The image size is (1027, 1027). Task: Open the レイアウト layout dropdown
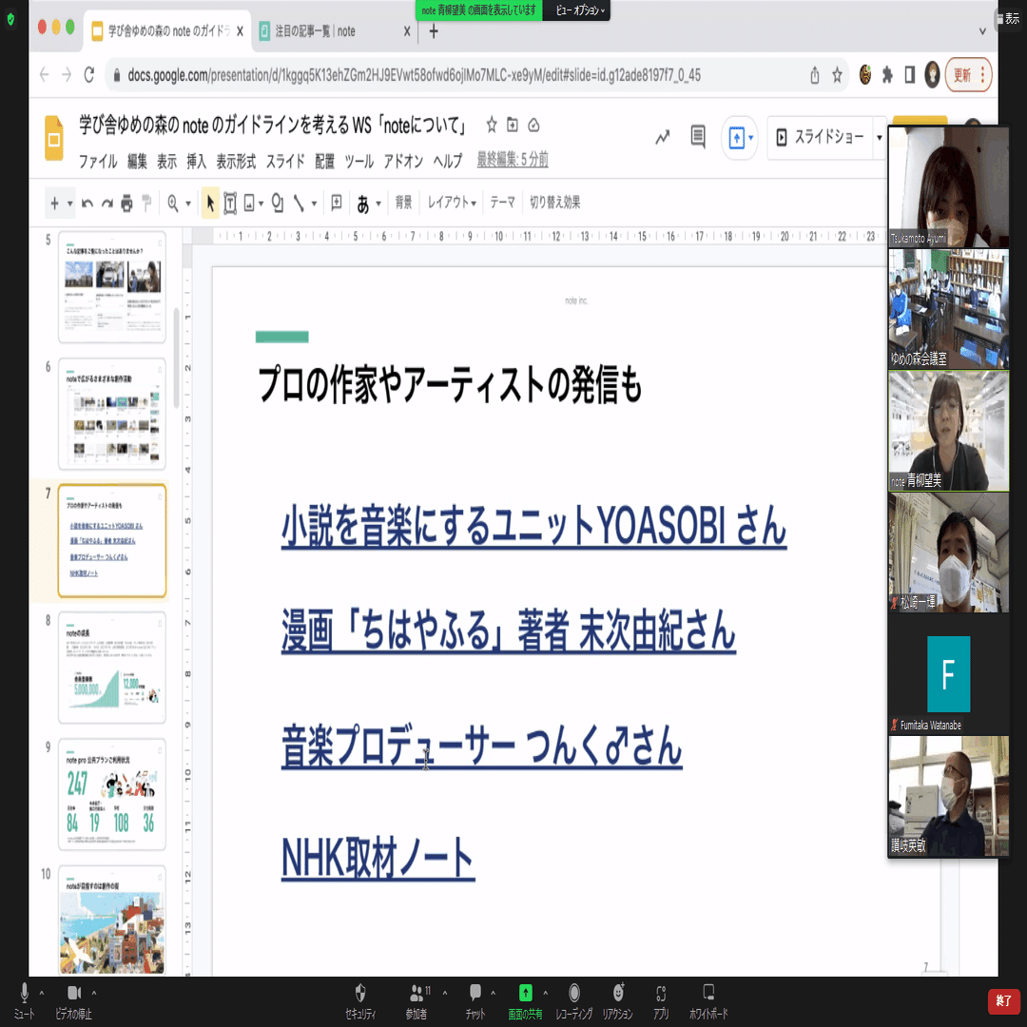(452, 203)
